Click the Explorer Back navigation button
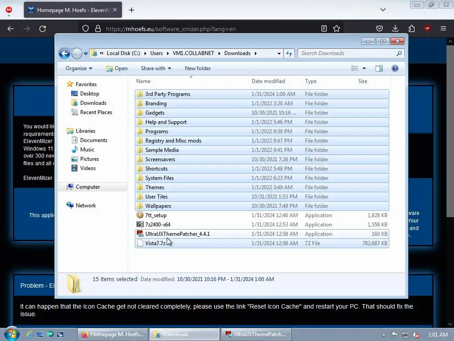 click(x=64, y=53)
